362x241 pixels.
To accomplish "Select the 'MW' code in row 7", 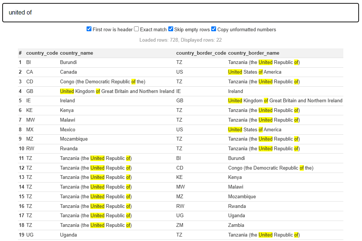I will 31,120.
